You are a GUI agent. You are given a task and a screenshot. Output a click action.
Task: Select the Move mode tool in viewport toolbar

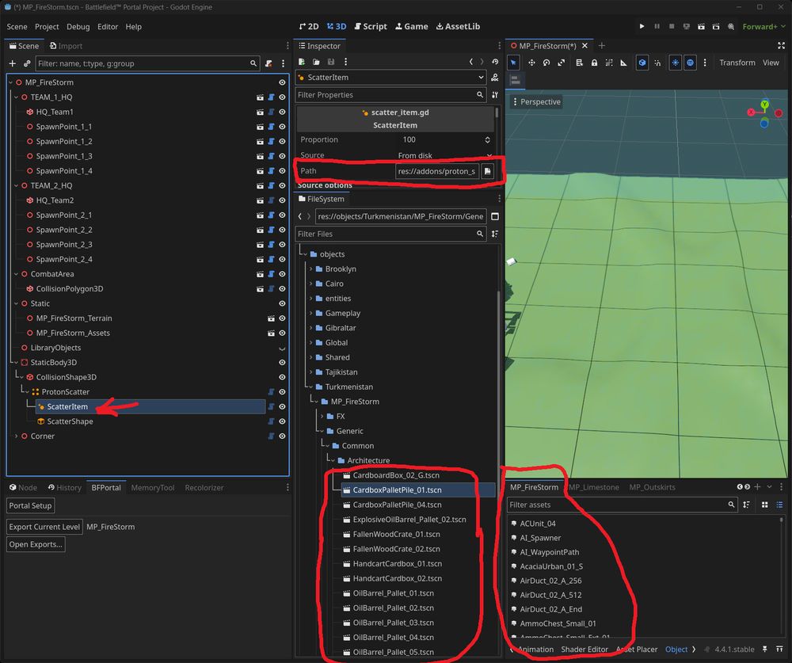(x=530, y=63)
